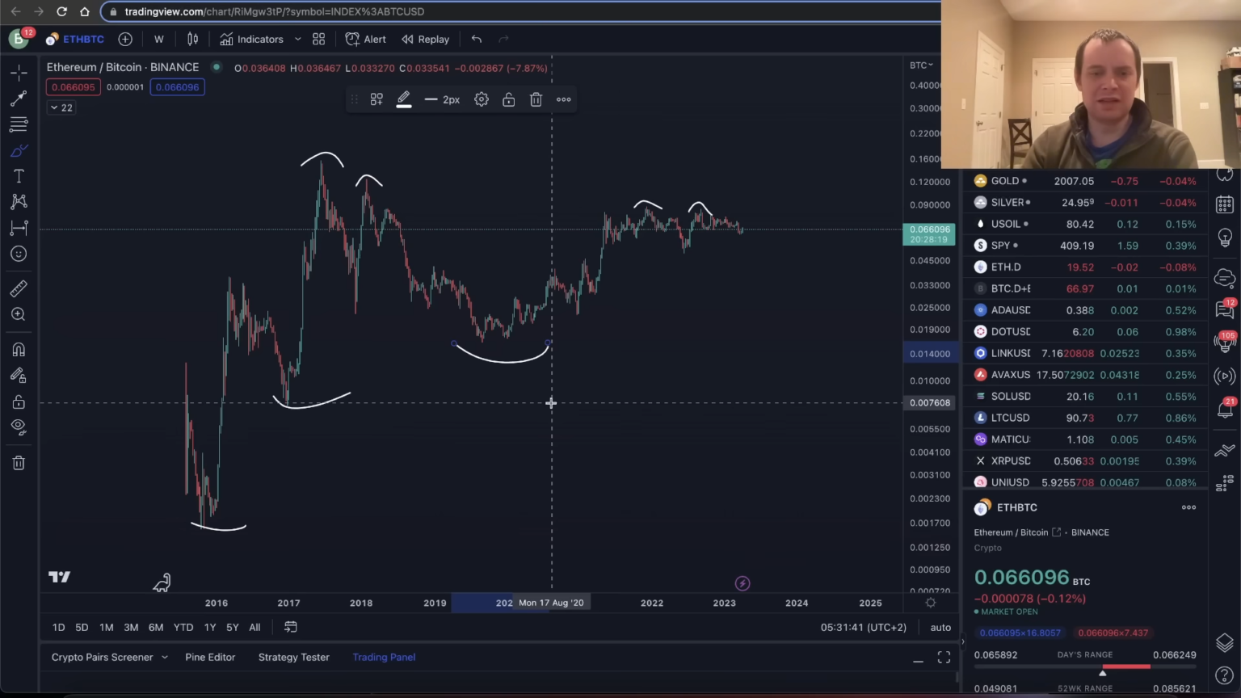Open the emoji icons tool
Screen dimensions: 1241x698
(x=19, y=254)
